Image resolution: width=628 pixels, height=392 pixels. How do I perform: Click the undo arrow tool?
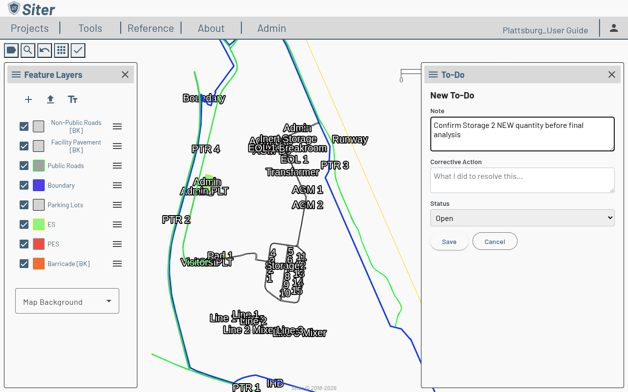click(x=45, y=50)
